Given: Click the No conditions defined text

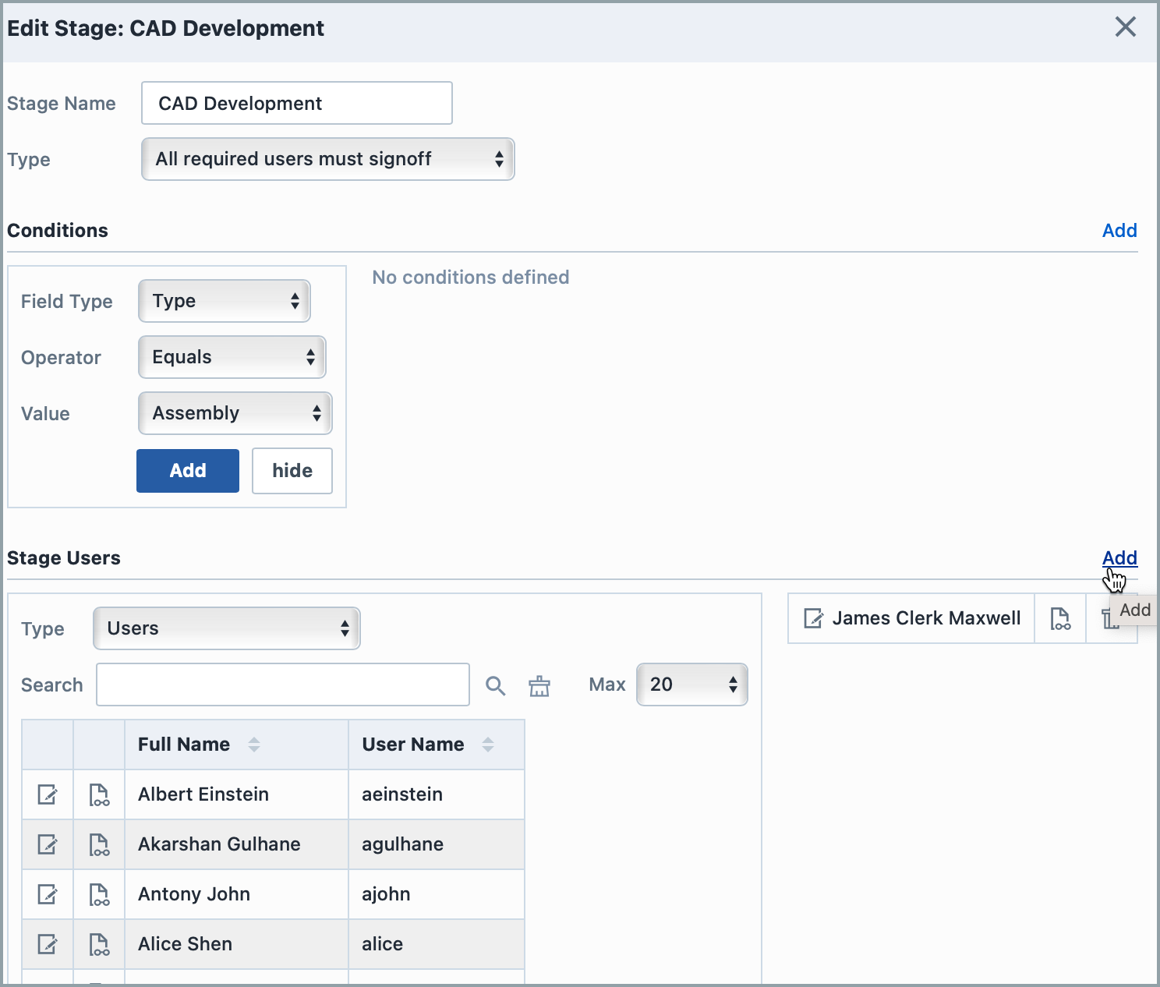Looking at the screenshot, I should (471, 278).
